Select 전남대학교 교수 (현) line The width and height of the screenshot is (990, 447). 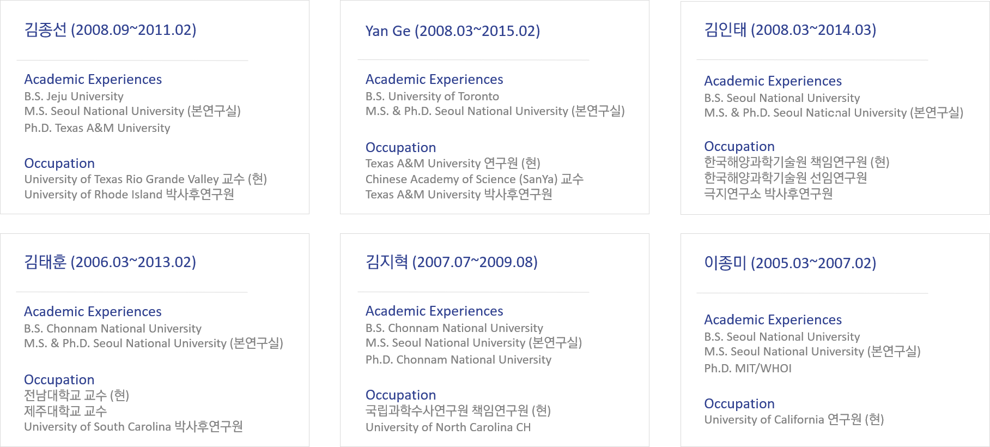(x=76, y=395)
